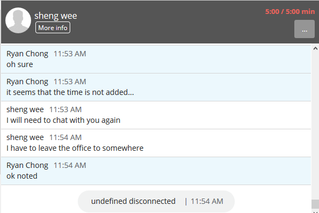Select the 'ok noted' message

(156, 171)
